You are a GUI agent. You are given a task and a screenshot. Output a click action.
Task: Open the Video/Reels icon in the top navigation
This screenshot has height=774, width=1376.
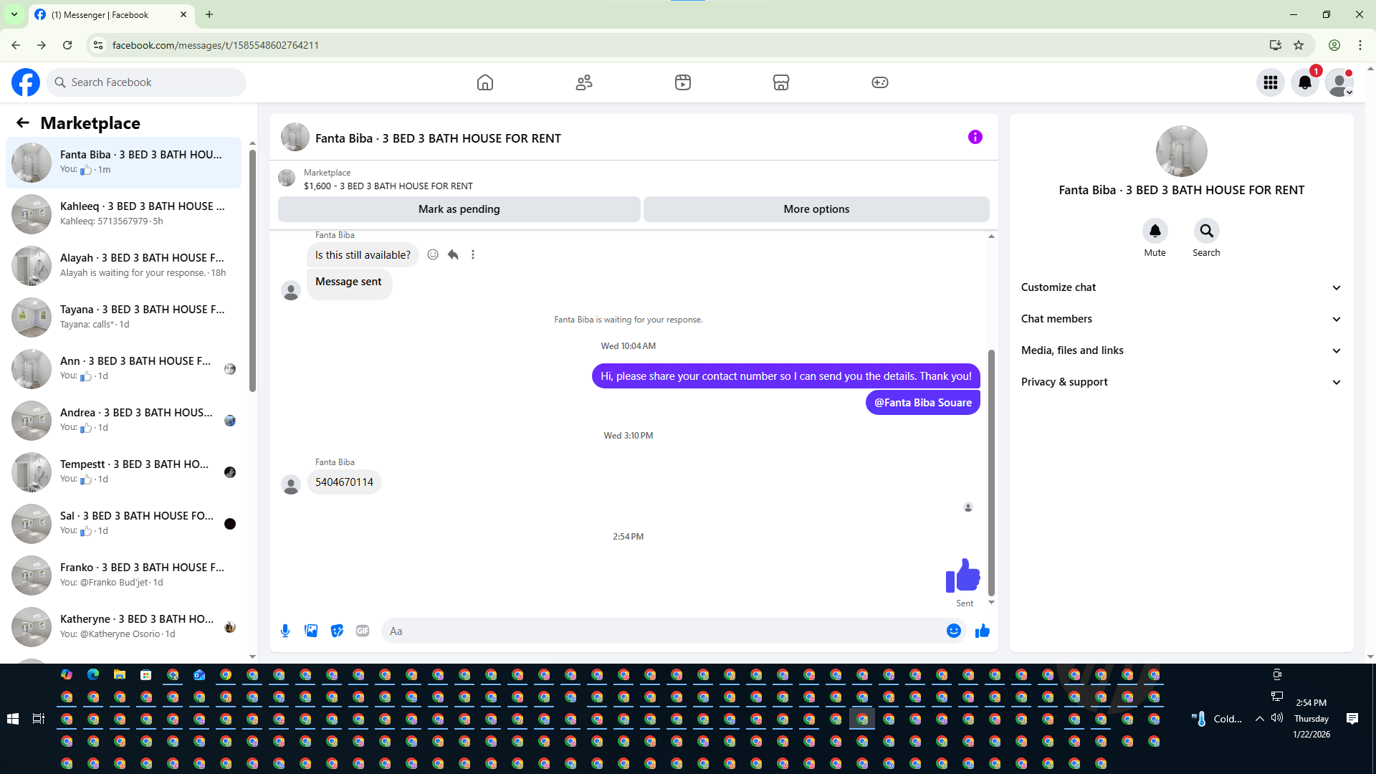683,82
